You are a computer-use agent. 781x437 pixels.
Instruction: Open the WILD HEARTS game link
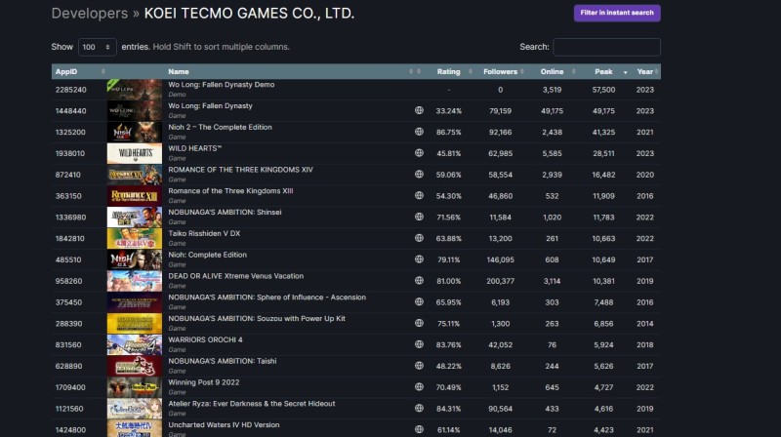coord(194,148)
